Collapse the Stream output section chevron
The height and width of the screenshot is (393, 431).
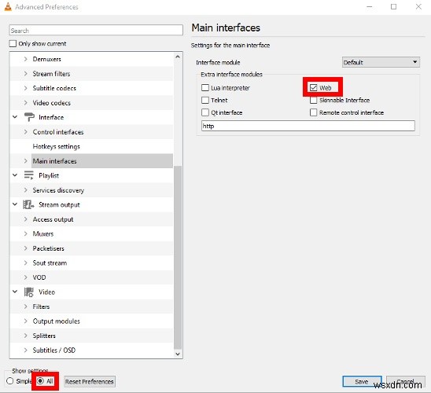click(15, 204)
